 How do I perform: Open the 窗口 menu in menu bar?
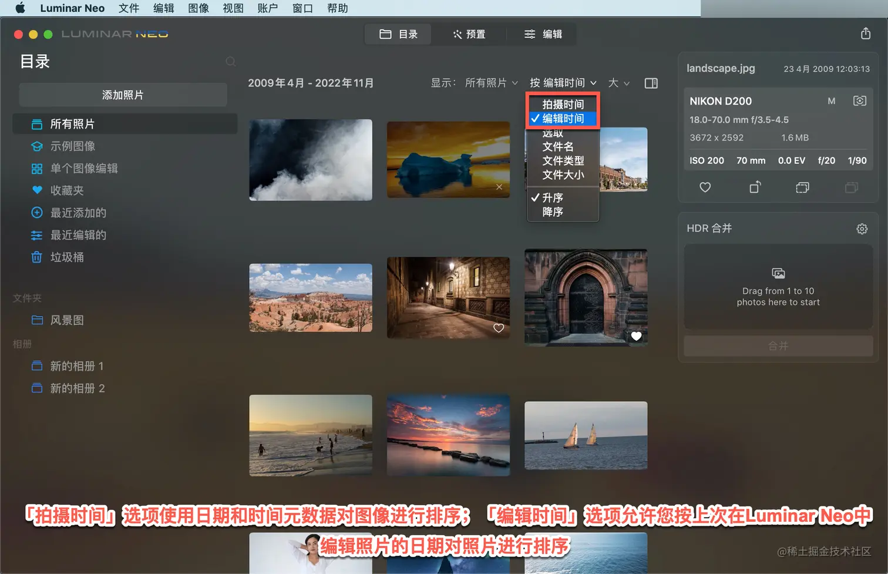click(302, 8)
